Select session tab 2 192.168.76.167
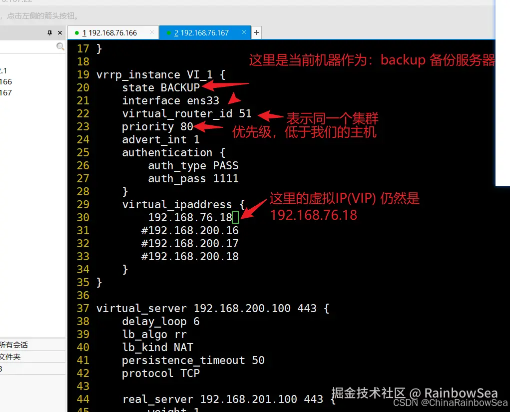 [205, 33]
